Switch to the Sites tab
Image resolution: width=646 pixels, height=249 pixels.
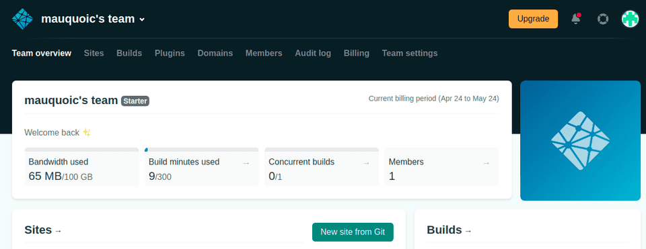(x=94, y=53)
